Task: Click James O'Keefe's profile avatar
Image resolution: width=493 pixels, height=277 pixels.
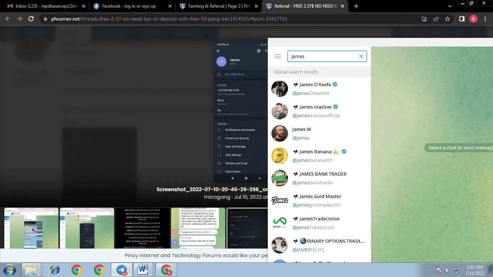Action: [x=280, y=89]
